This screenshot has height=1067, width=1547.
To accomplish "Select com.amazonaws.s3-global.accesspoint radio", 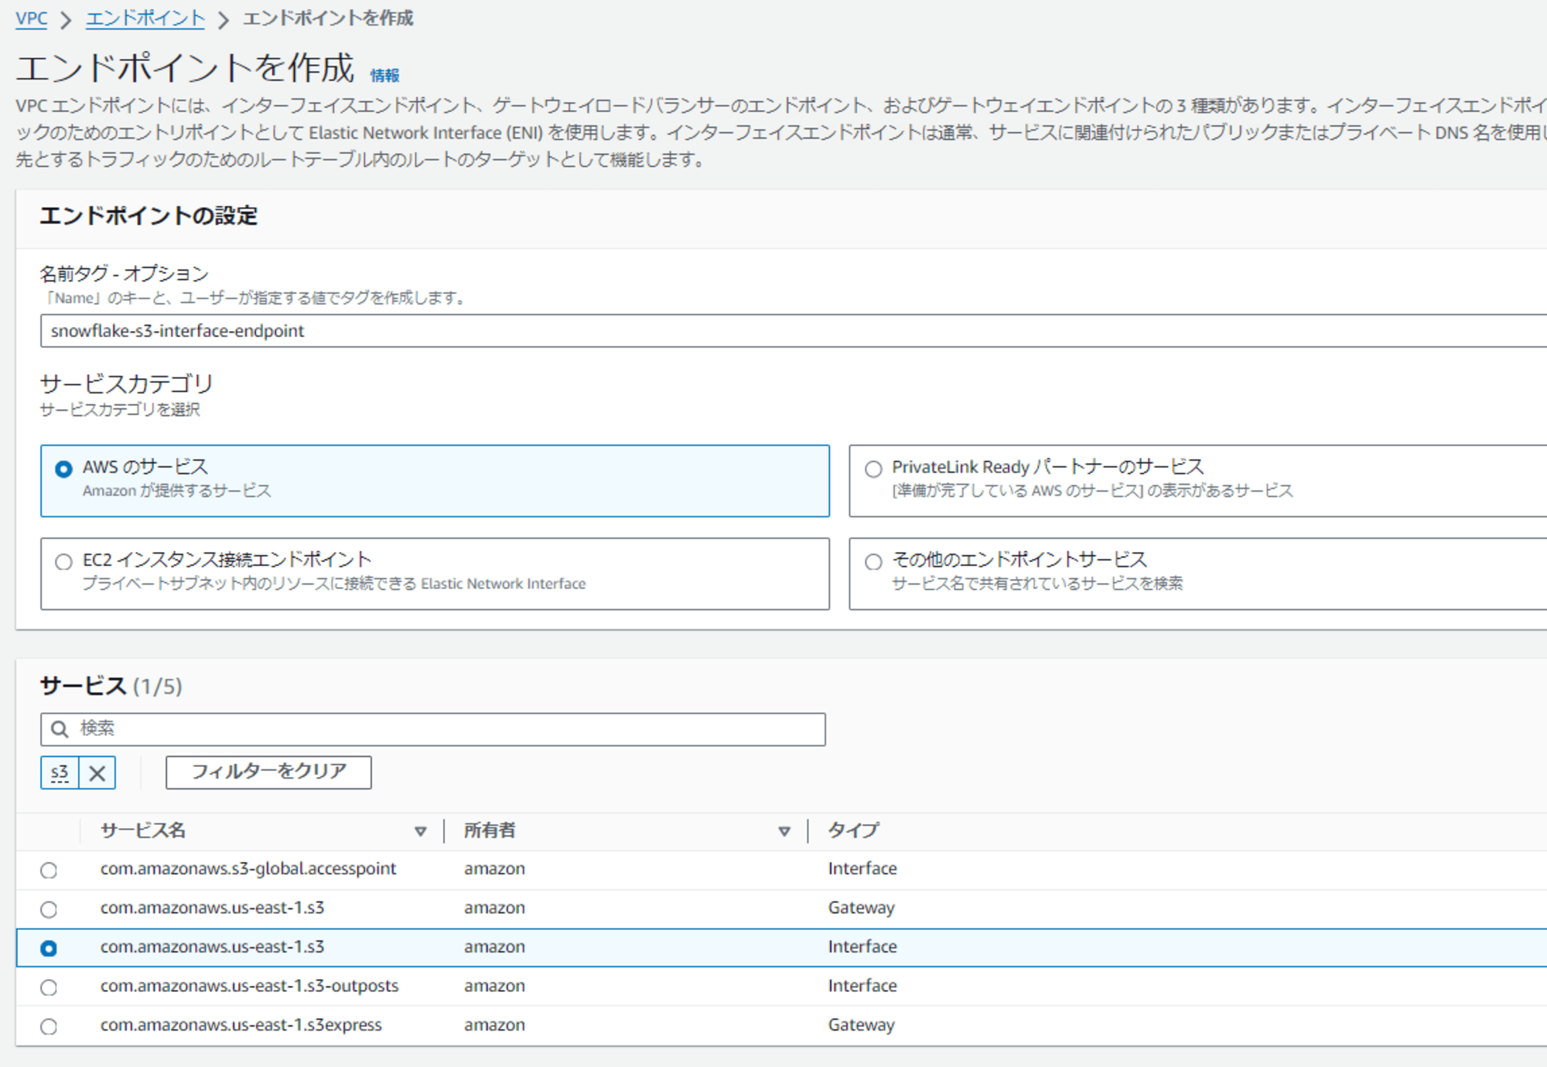I will click(49, 870).
